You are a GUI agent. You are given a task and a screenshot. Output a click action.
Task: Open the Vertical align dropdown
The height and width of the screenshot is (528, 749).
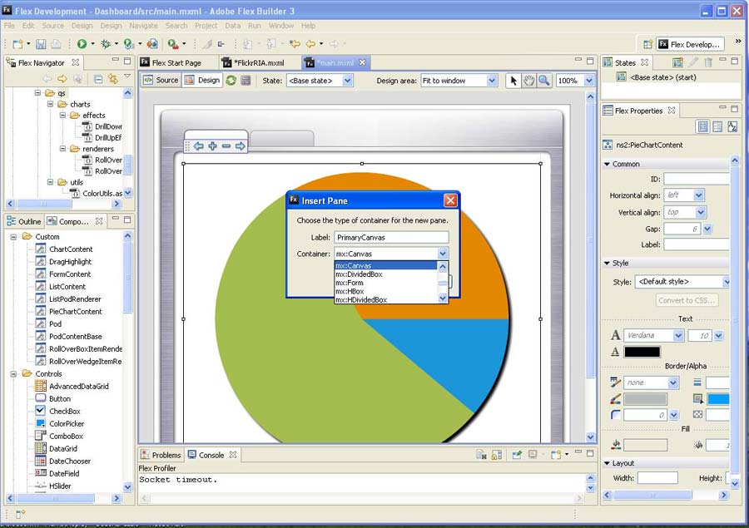click(701, 212)
